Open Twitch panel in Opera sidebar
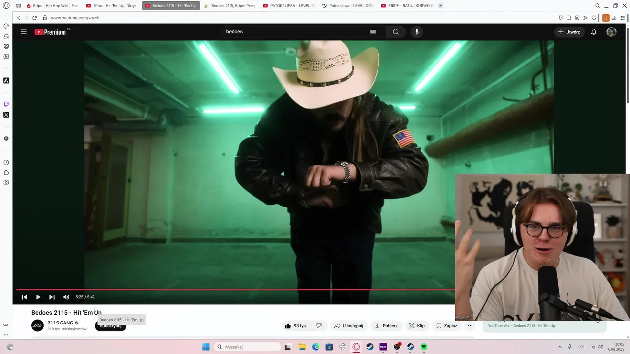This screenshot has height=354, width=630. (6, 104)
